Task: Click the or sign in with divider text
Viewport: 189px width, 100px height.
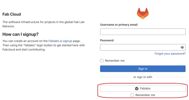Action: pos(143,77)
